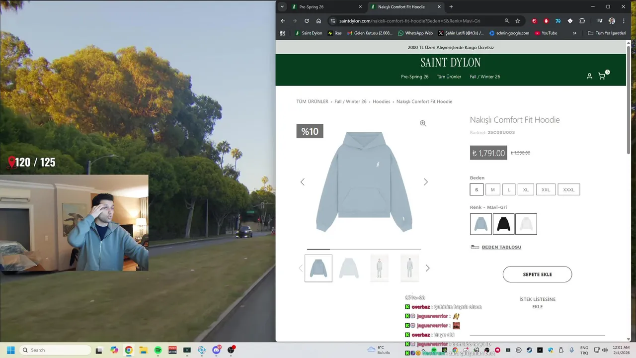Open the WhatsApp Web bookmark
636x358 pixels.
pos(415,33)
